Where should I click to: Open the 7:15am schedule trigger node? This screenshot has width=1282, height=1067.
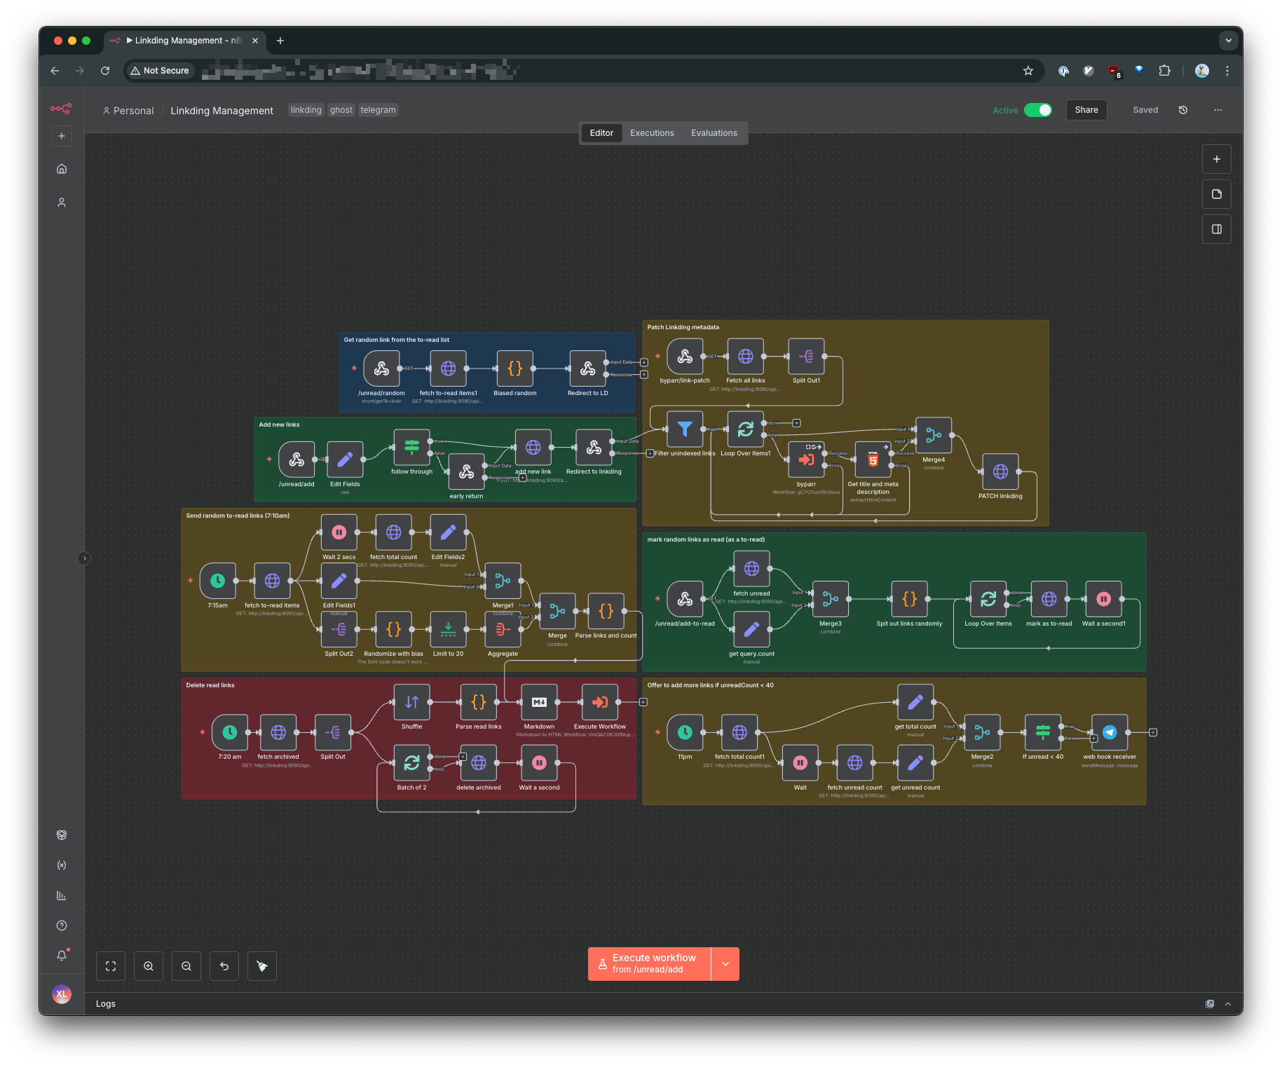(217, 581)
